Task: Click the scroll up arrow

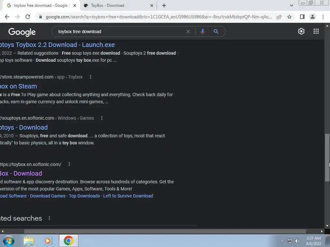Action: pyautogui.click(x=327, y=26)
